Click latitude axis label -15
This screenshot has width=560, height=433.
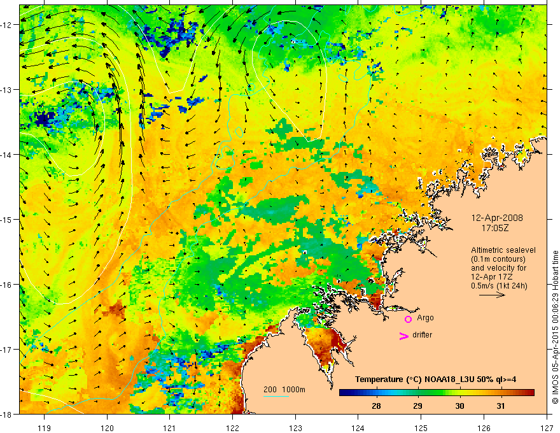[6, 220]
